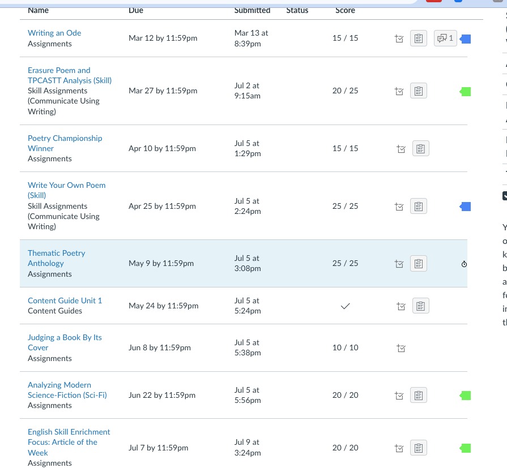This screenshot has width=507, height=468.
Task: Click the timer icon on Thematic Poetry Anthology
Action: coord(464,264)
